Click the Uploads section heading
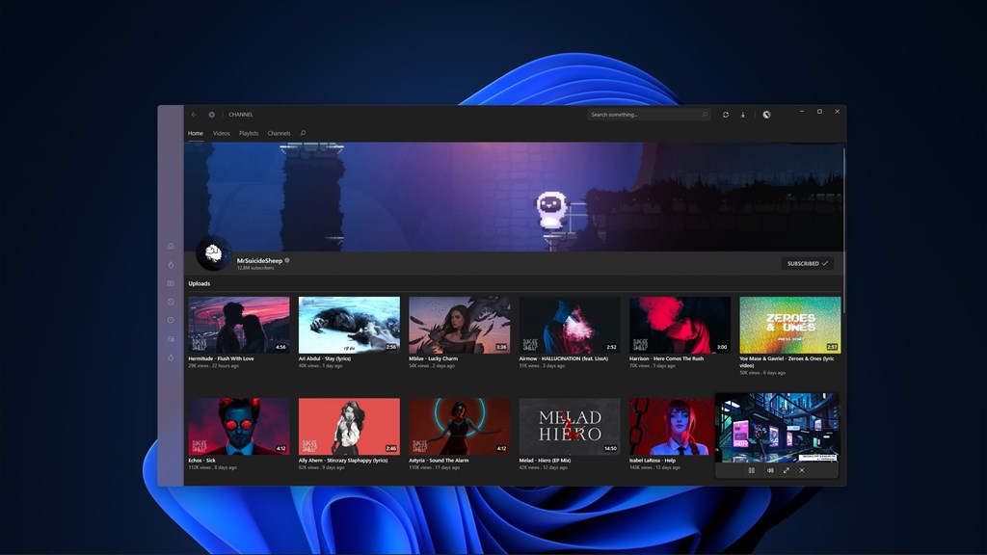The height and width of the screenshot is (555, 987). [200, 284]
